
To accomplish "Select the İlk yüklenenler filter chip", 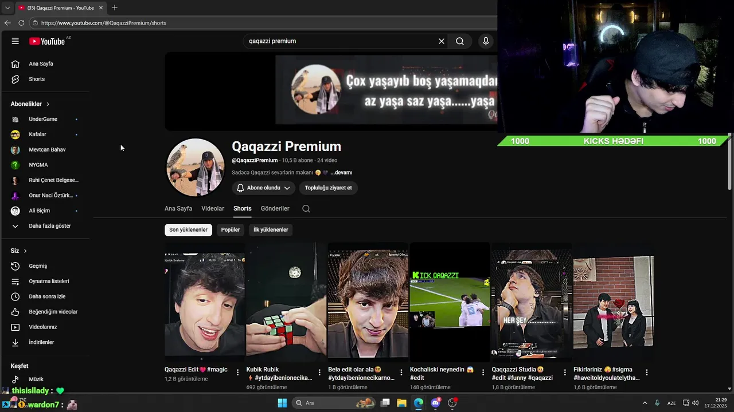I will pos(271,229).
